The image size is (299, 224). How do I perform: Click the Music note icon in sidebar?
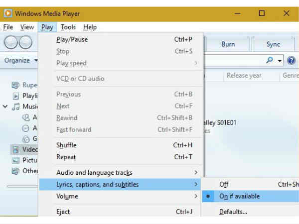coord(15,107)
